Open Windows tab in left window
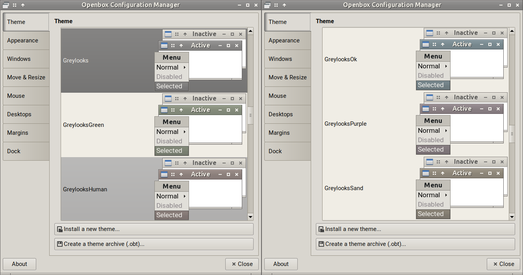Image resolution: width=523 pixels, height=275 pixels. click(26, 59)
